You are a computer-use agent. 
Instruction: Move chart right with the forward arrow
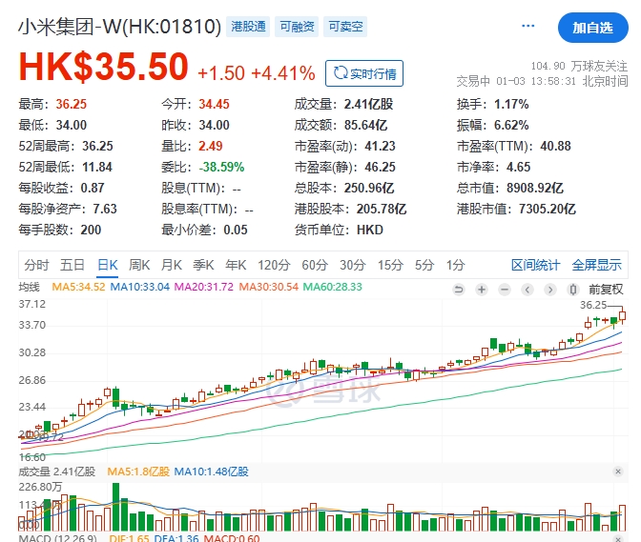pos(550,290)
